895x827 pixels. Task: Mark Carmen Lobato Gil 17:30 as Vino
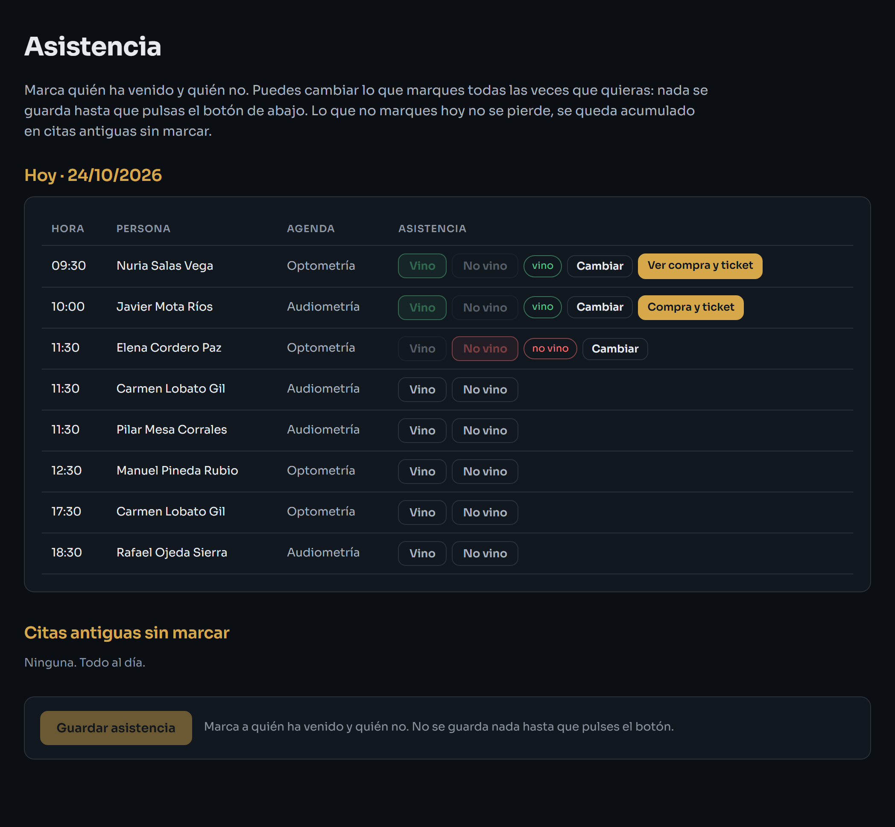[422, 513]
